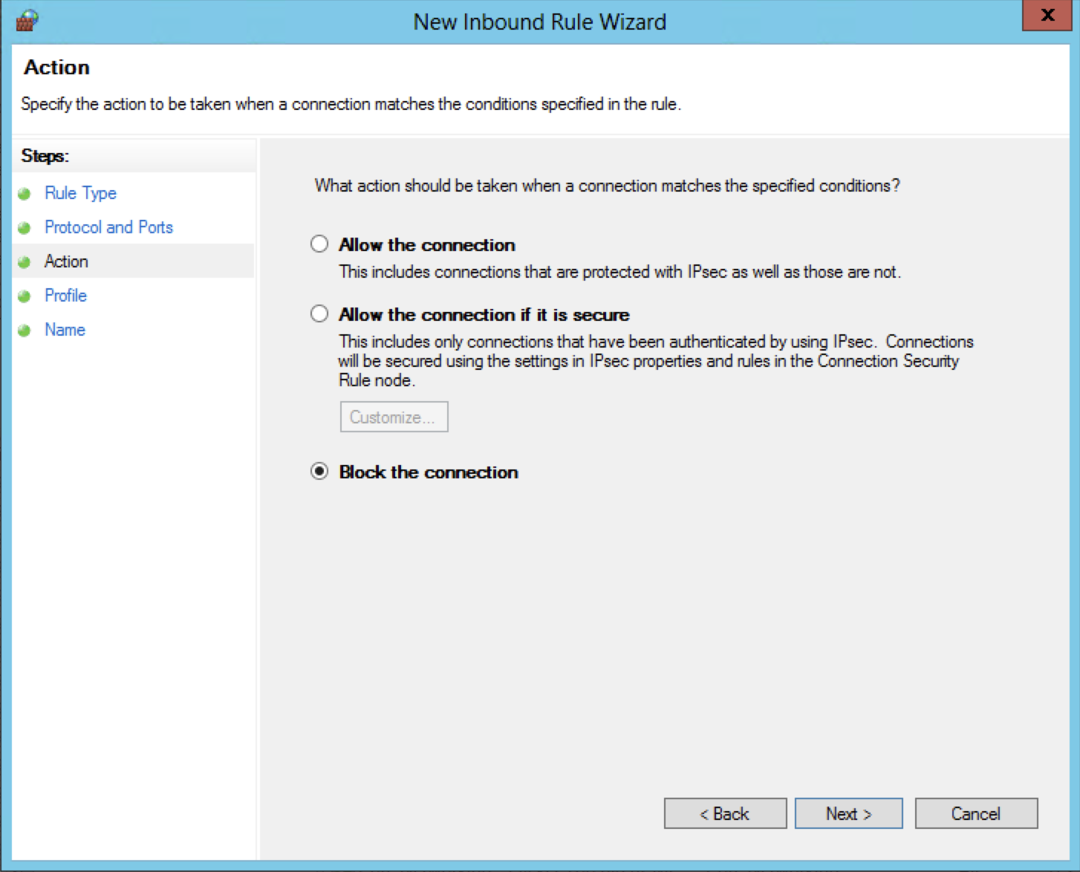Viewport: 1080px width, 872px height.
Task: Close the wizard with the red X button
Action: pyautogui.click(x=1047, y=16)
